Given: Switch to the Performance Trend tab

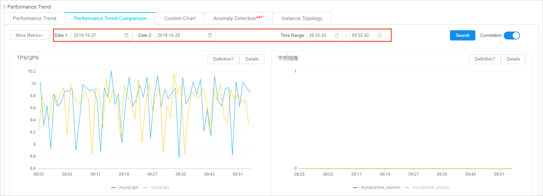Looking at the screenshot, I should click(x=35, y=18).
